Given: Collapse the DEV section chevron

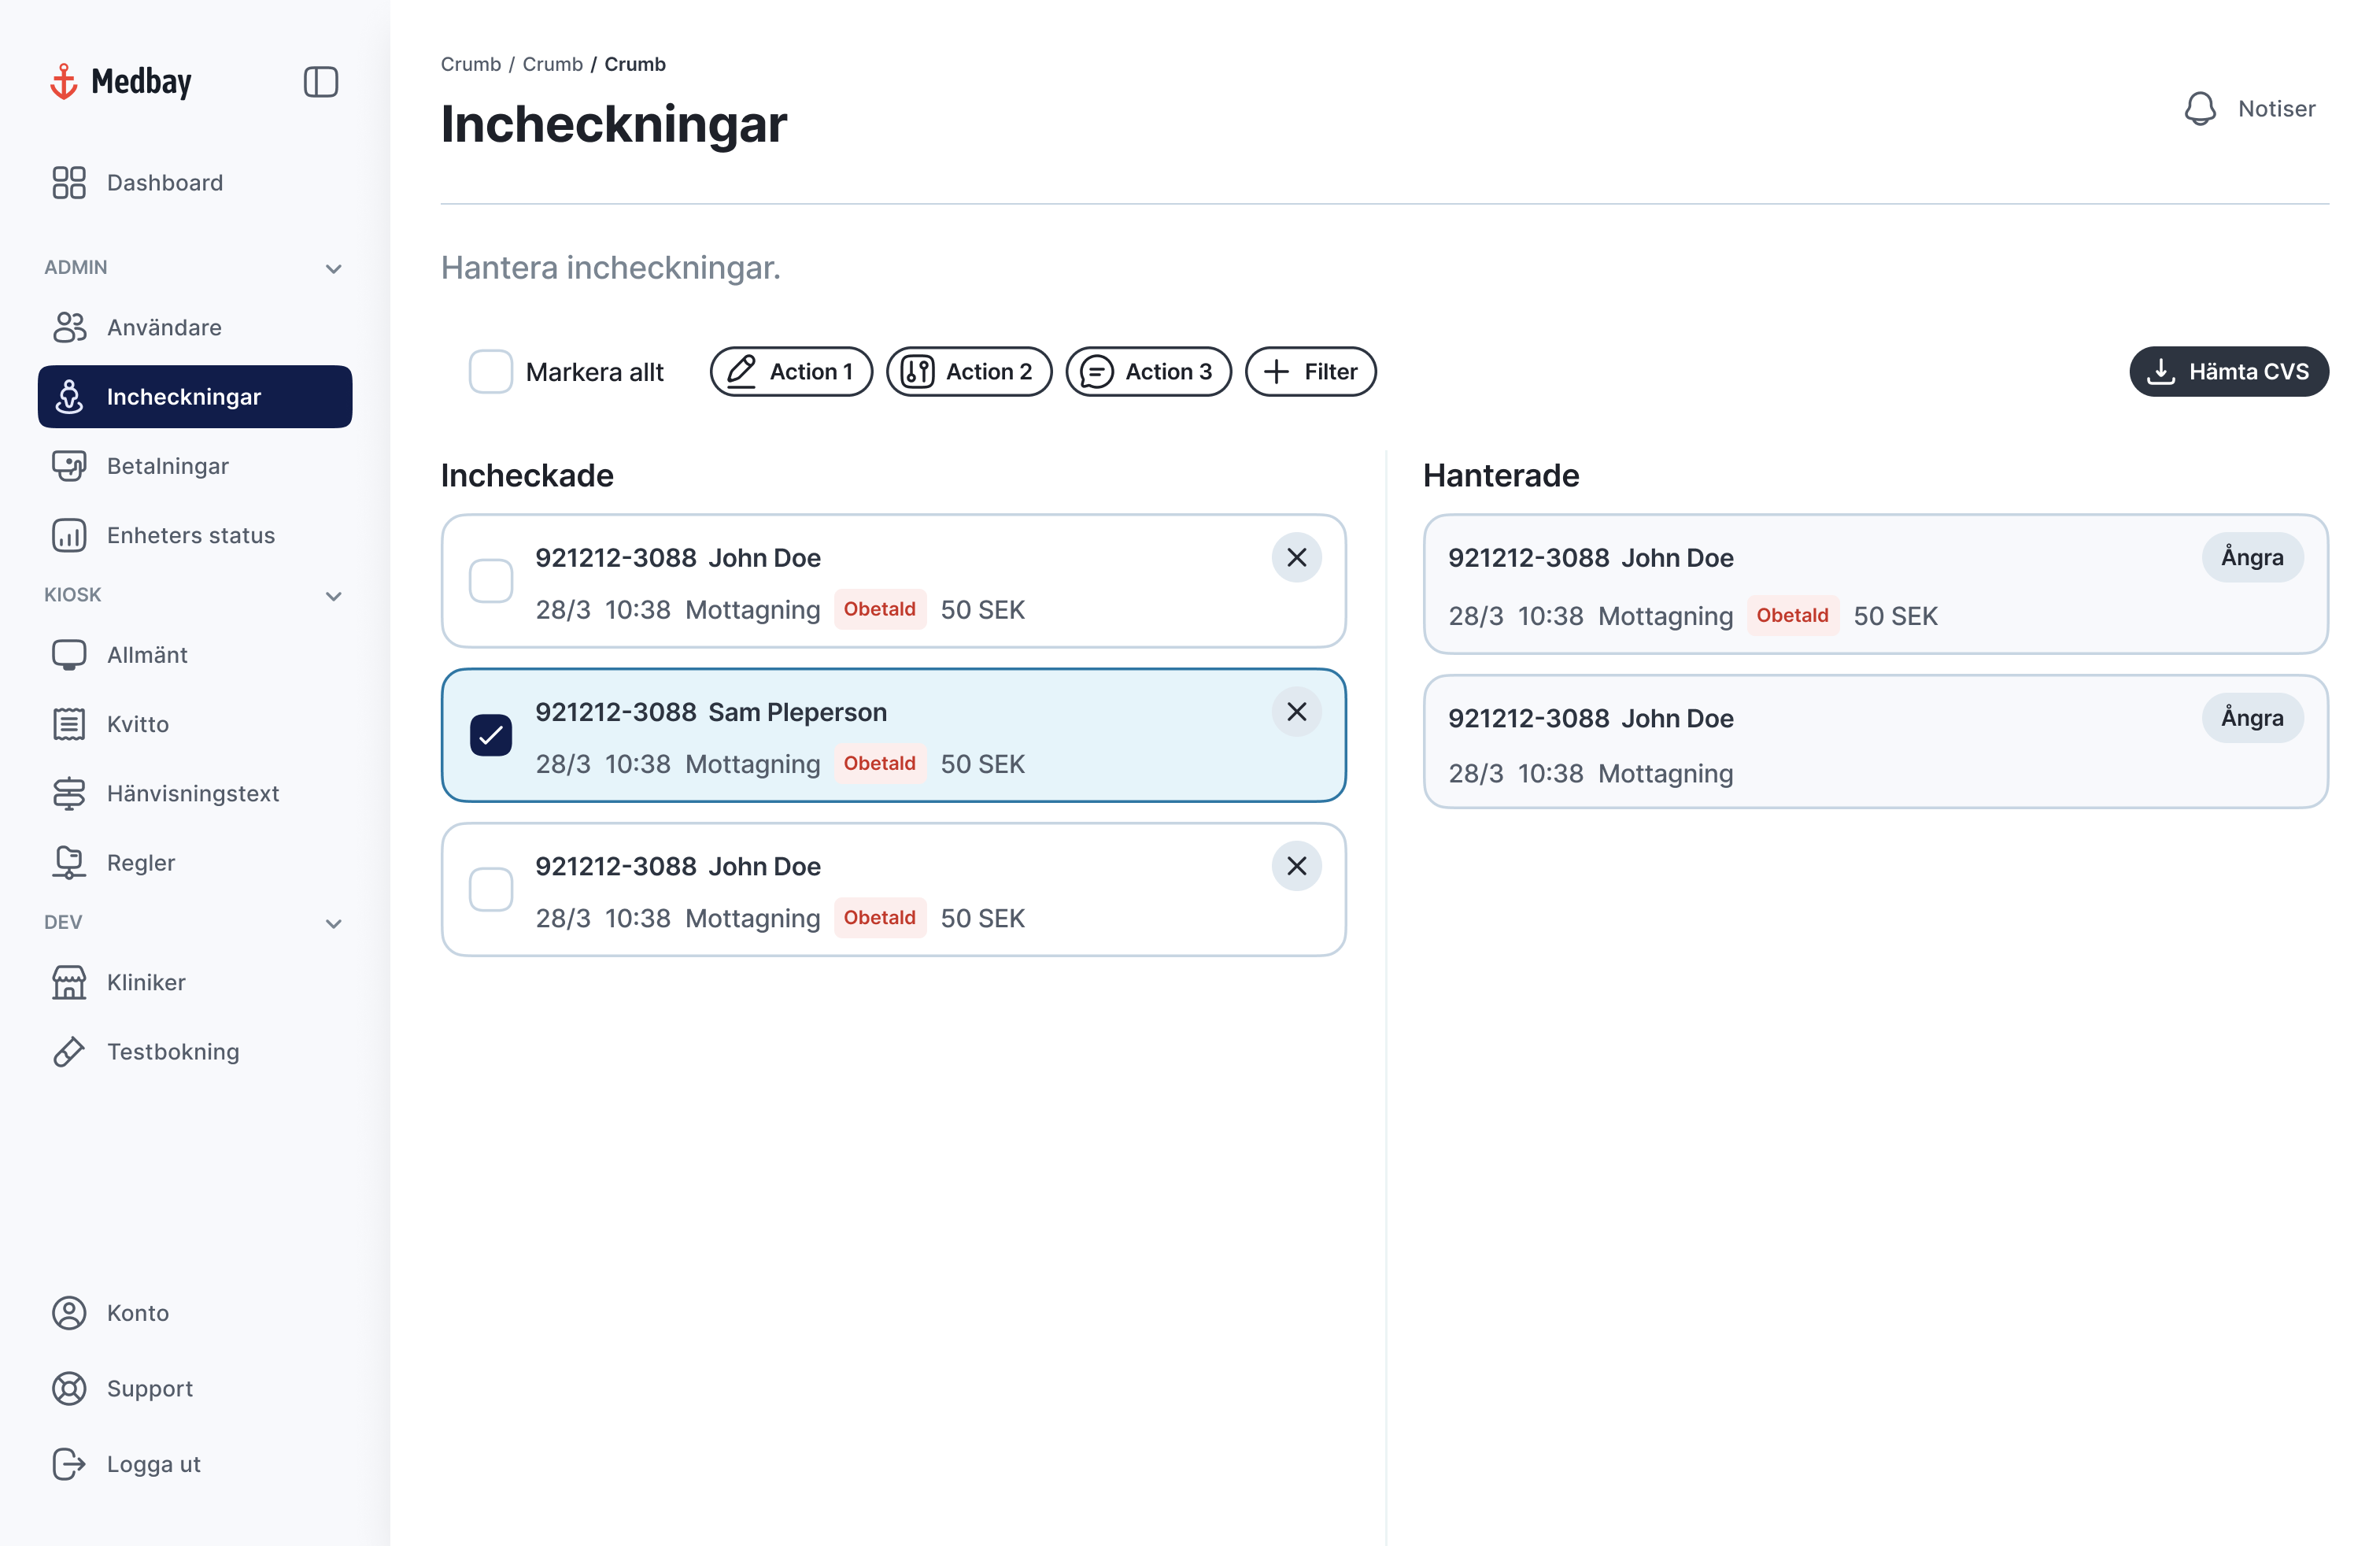Looking at the screenshot, I should pos(334,923).
